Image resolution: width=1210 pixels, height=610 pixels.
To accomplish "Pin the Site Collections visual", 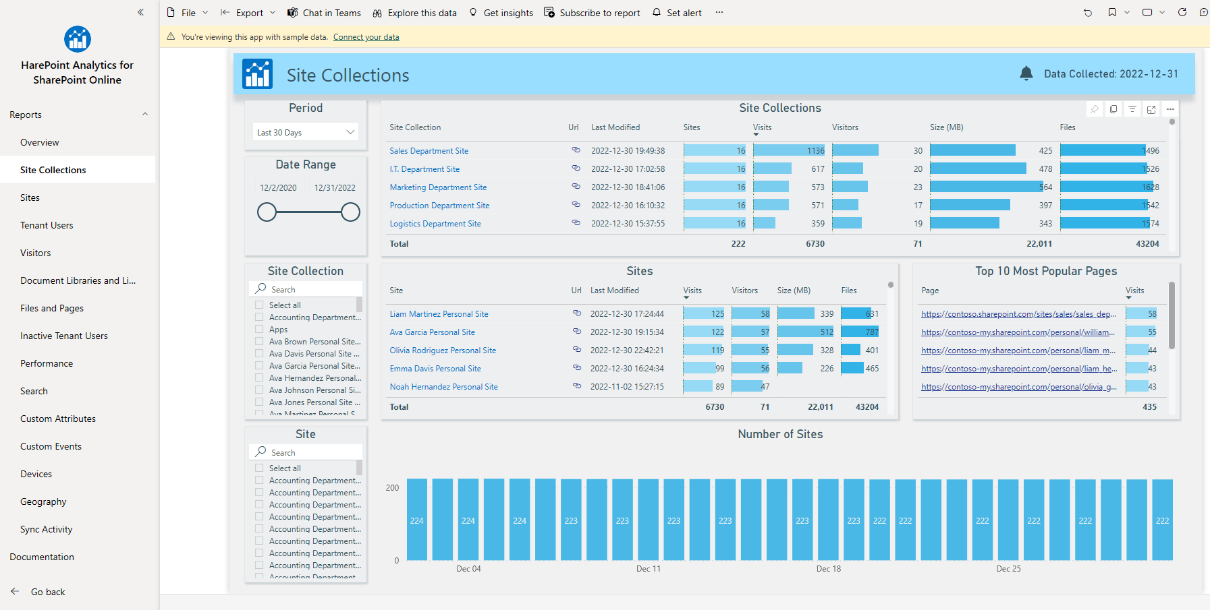I will pos(1095,109).
